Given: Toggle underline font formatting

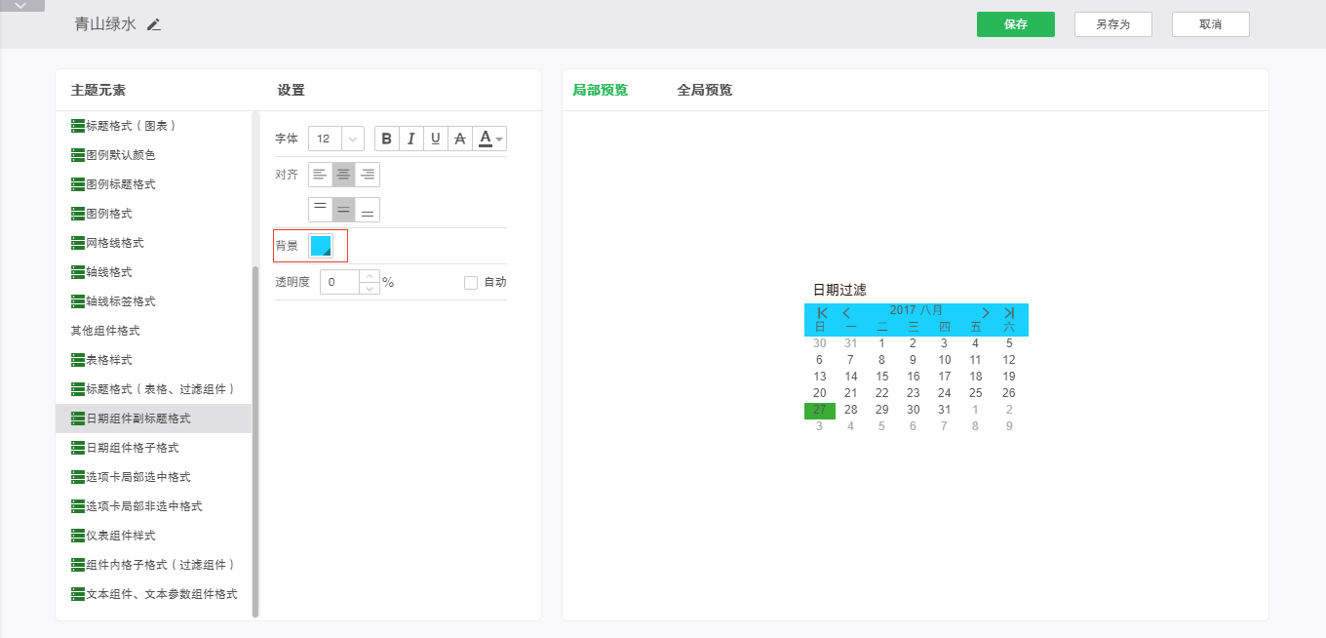Looking at the screenshot, I should click(x=436, y=139).
